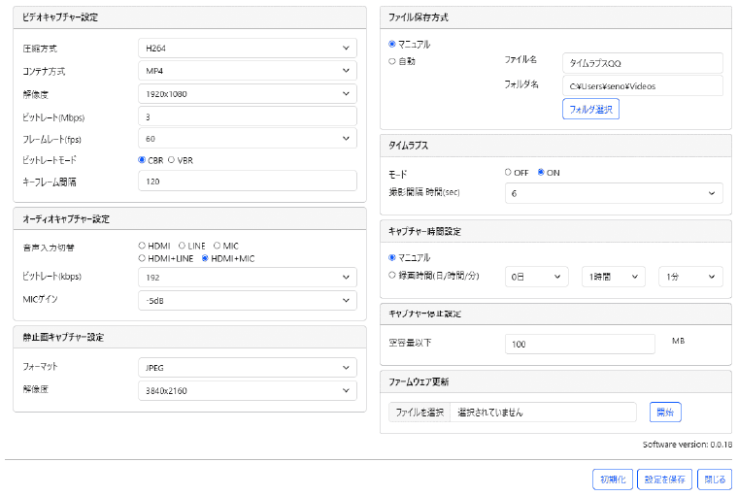The height and width of the screenshot is (496, 738).
Task: Open the audio ビットレート(kbps) 192 dropdown
Action: [247, 278]
